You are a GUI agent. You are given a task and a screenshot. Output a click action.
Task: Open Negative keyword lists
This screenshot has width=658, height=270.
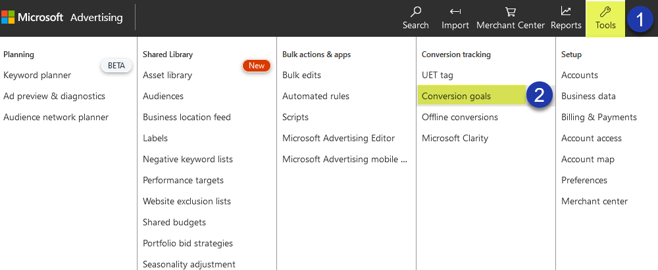click(188, 159)
